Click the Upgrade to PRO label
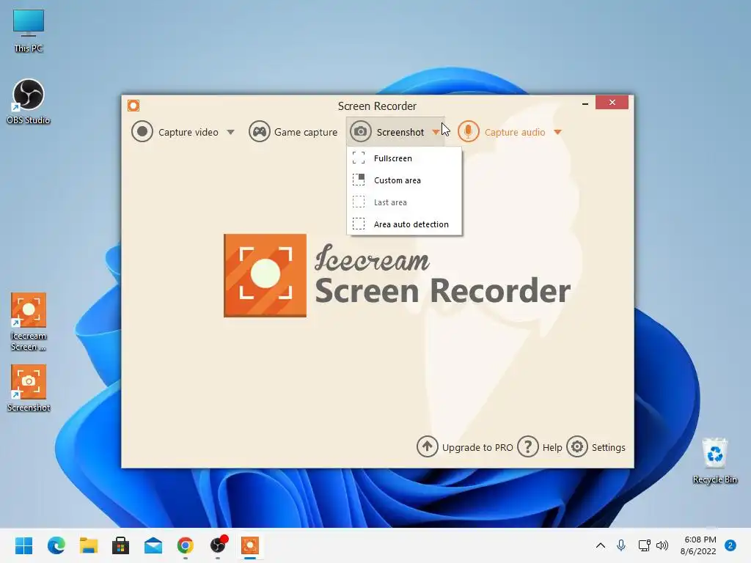751x563 pixels. point(477,447)
